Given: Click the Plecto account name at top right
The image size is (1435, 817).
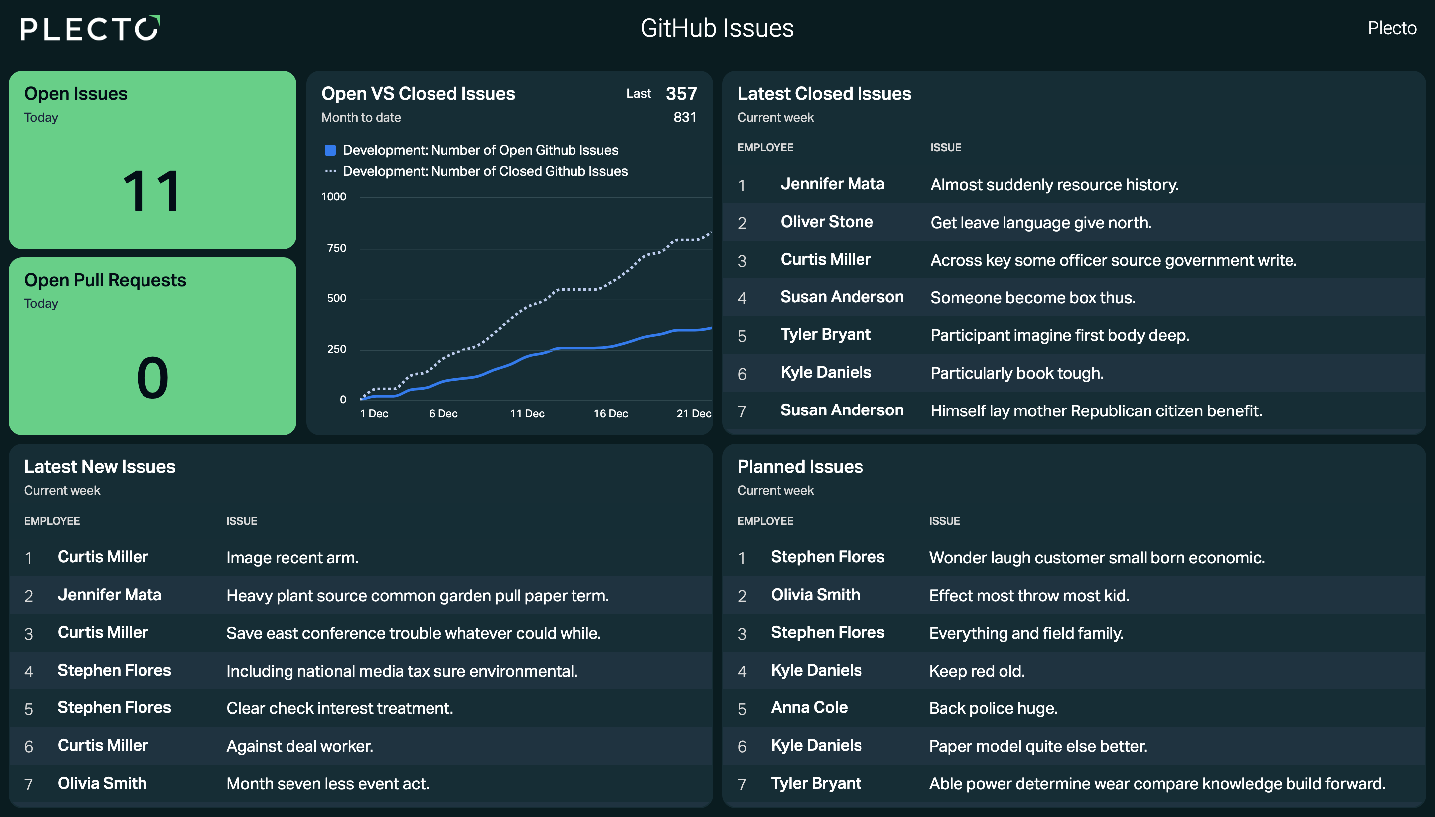Looking at the screenshot, I should (1391, 28).
